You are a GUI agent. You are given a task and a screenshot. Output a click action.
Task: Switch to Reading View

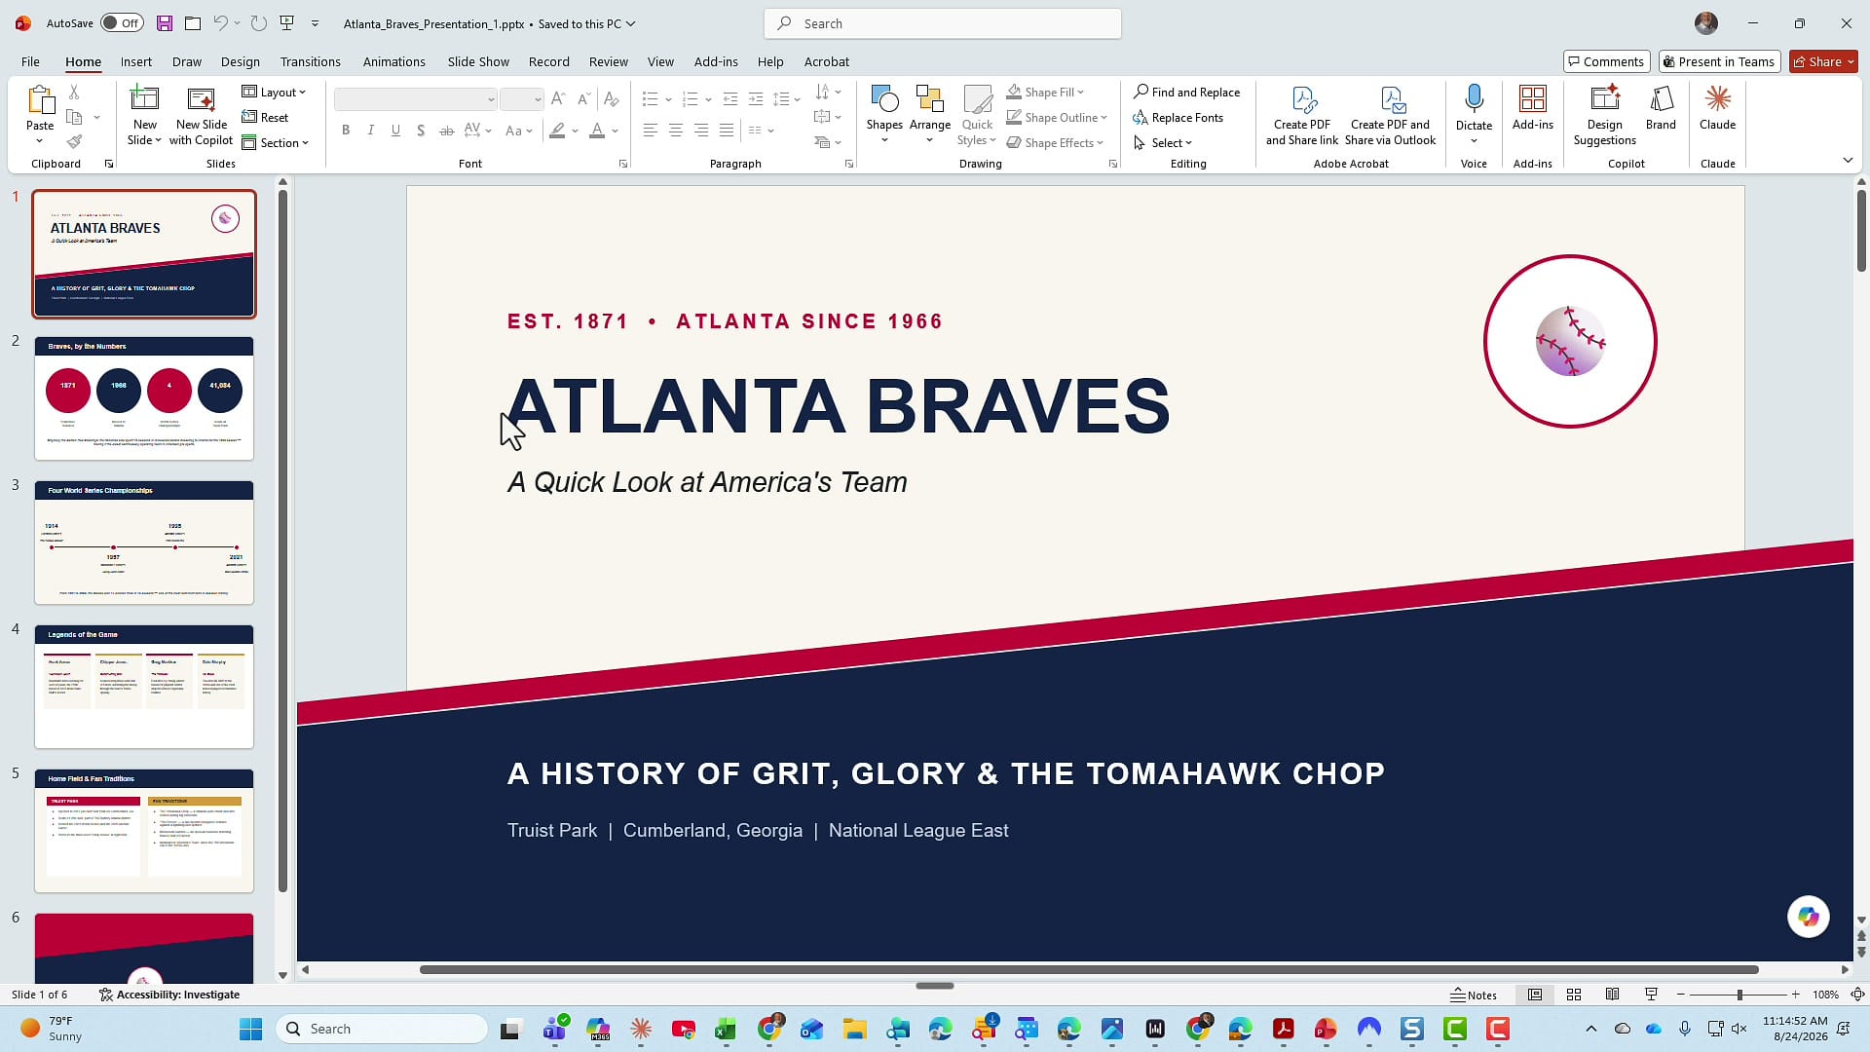[1612, 995]
